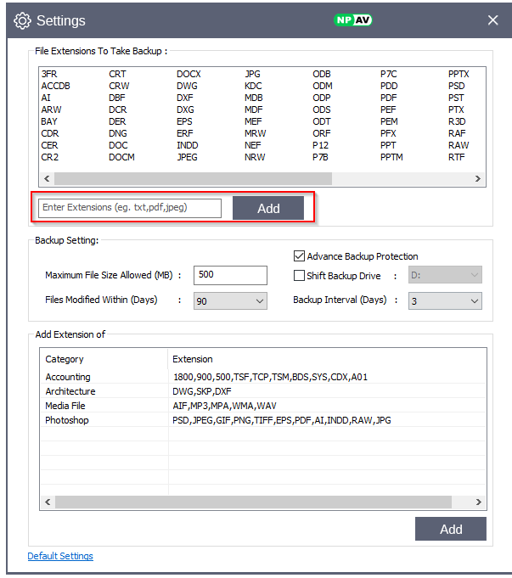The image size is (512, 578).
Task: Click the Settings gear icon in title bar
Action: pos(23,20)
